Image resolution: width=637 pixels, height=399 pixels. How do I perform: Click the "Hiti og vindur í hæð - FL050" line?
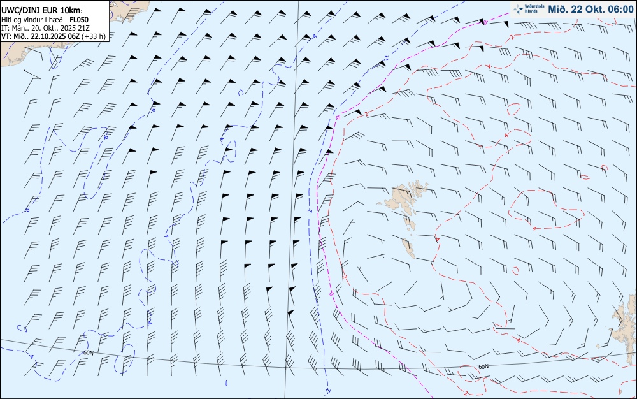pos(45,20)
